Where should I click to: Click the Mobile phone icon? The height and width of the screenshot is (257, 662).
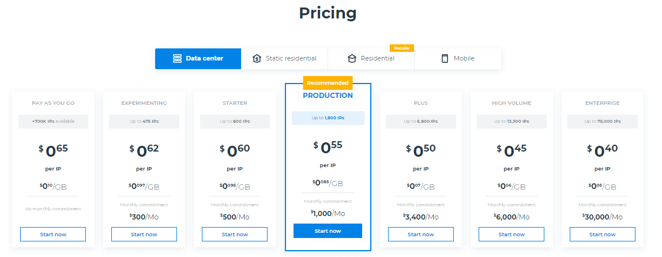[x=445, y=59]
